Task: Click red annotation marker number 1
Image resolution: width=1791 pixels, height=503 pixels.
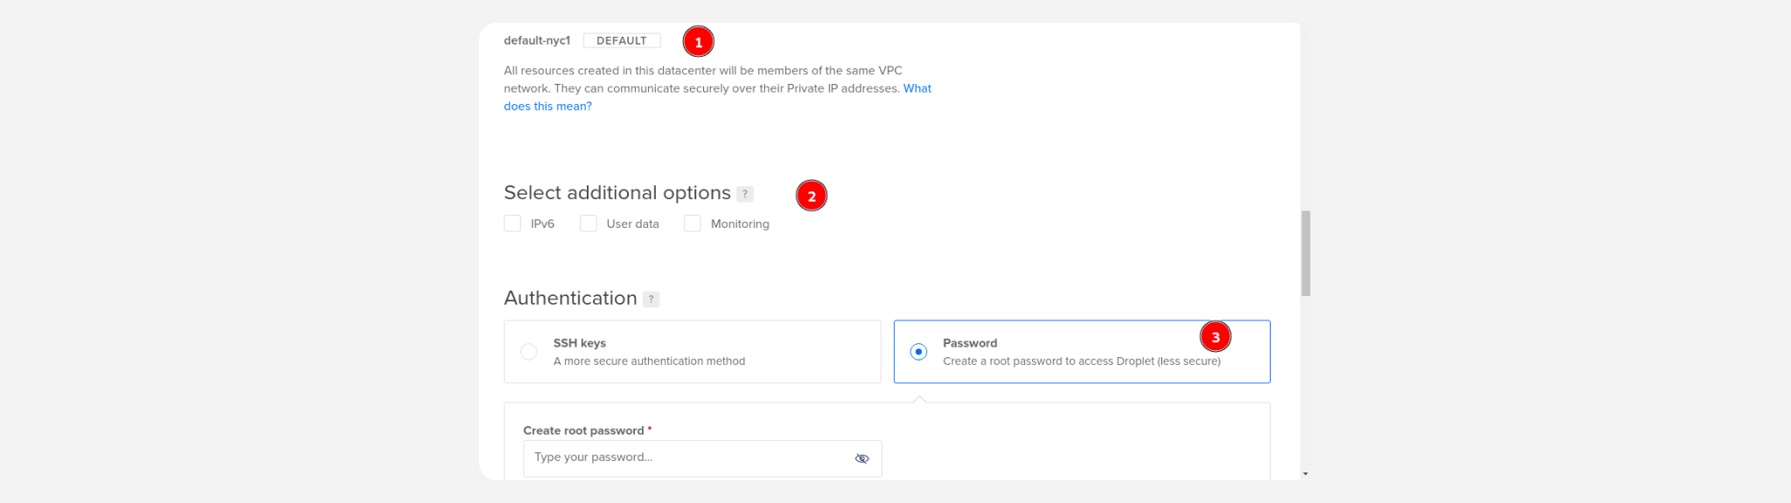Action: pos(699,42)
